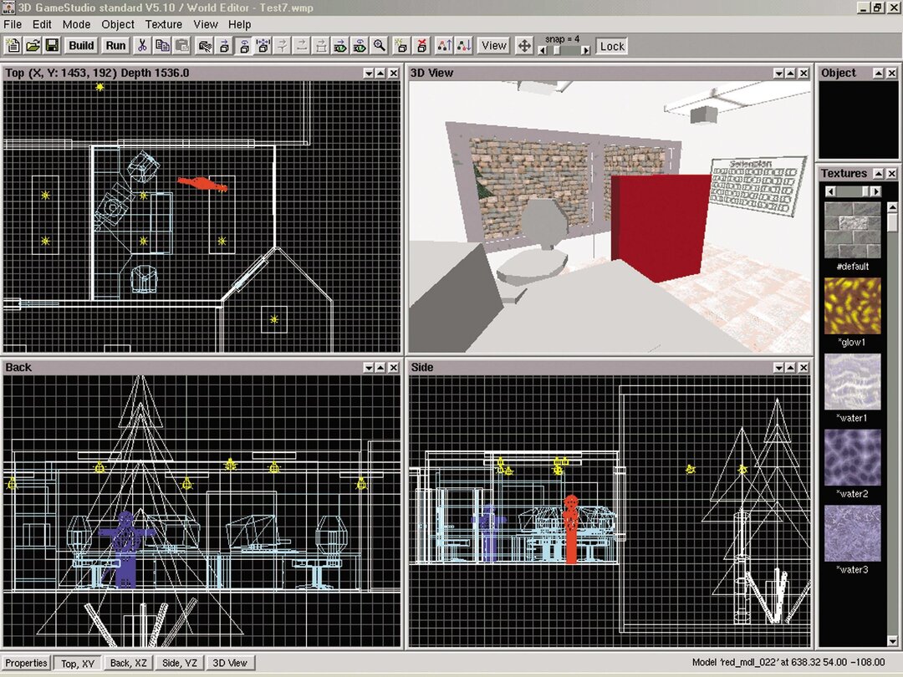The image size is (903, 677).
Task: Click the red X delete object icon
Action: click(x=422, y=46)
